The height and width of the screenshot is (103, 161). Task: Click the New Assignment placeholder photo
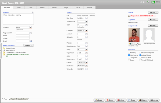coord(149,35)
